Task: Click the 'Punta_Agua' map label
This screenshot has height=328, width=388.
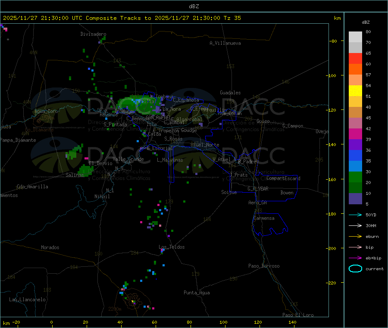Action: coord(197,293)
